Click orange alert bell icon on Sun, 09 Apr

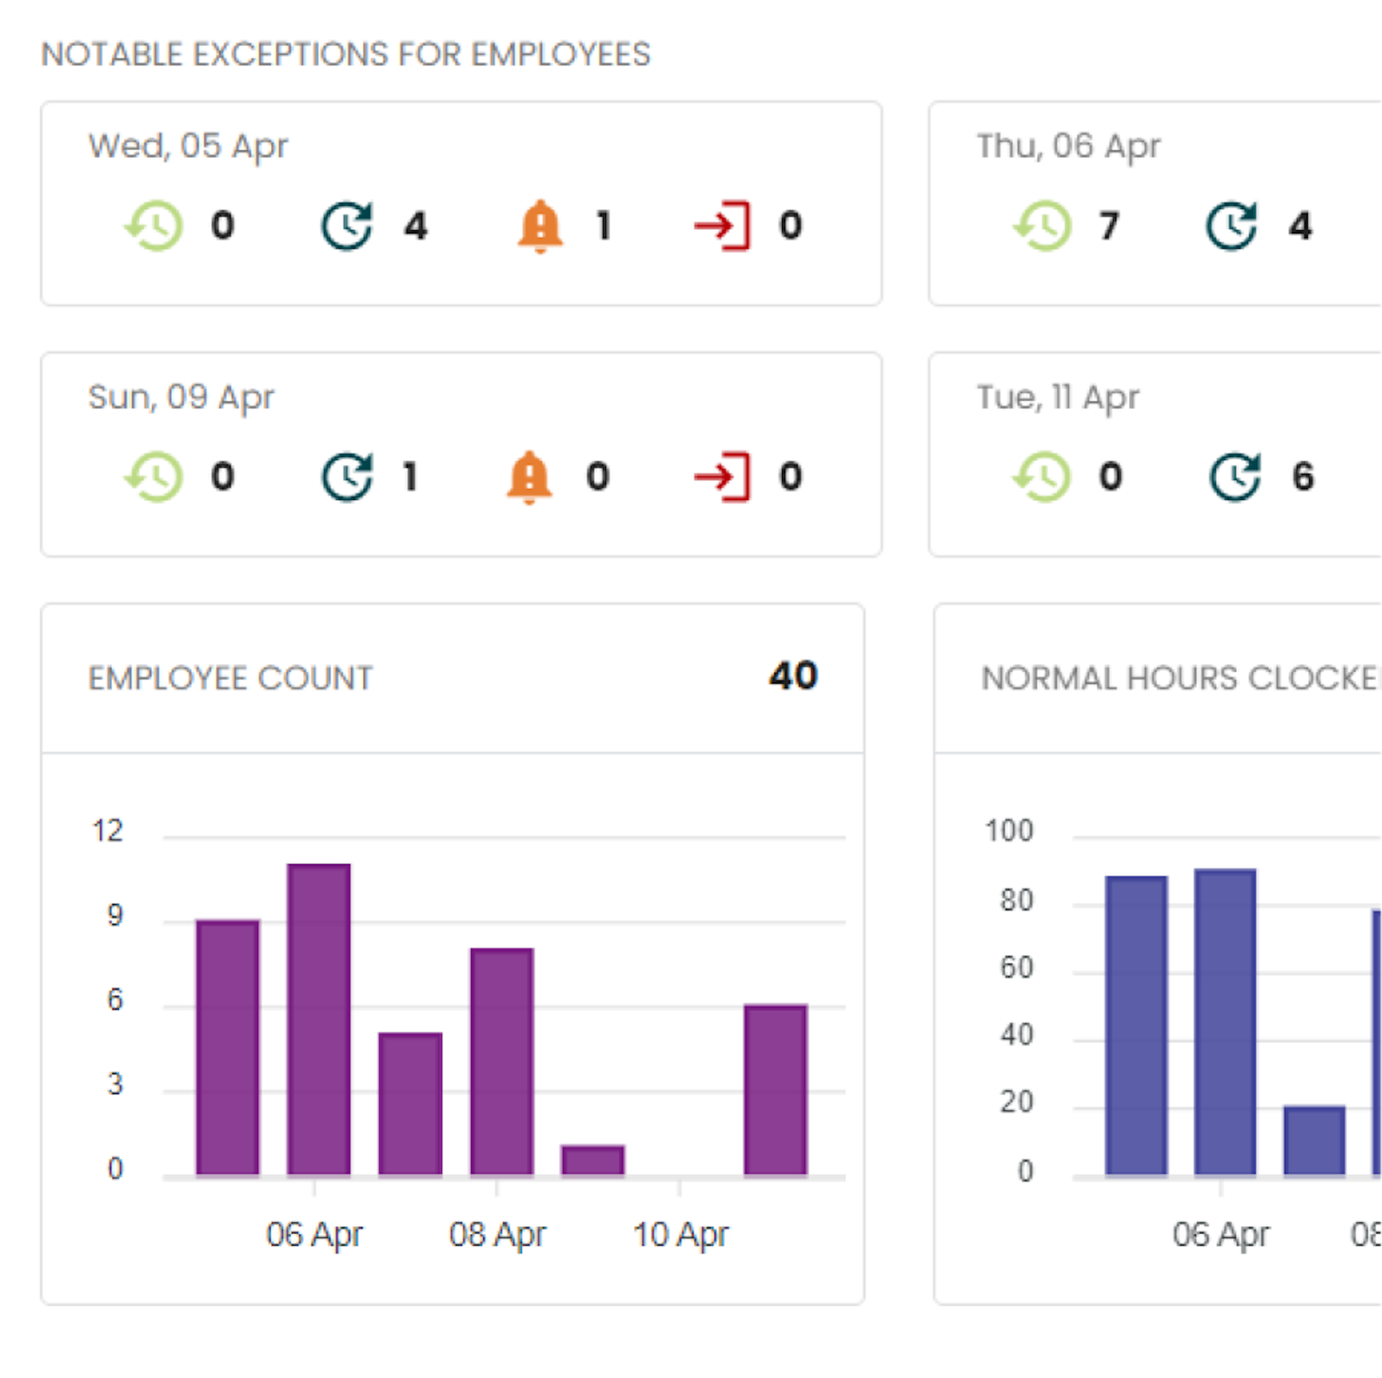pos(529,477)
